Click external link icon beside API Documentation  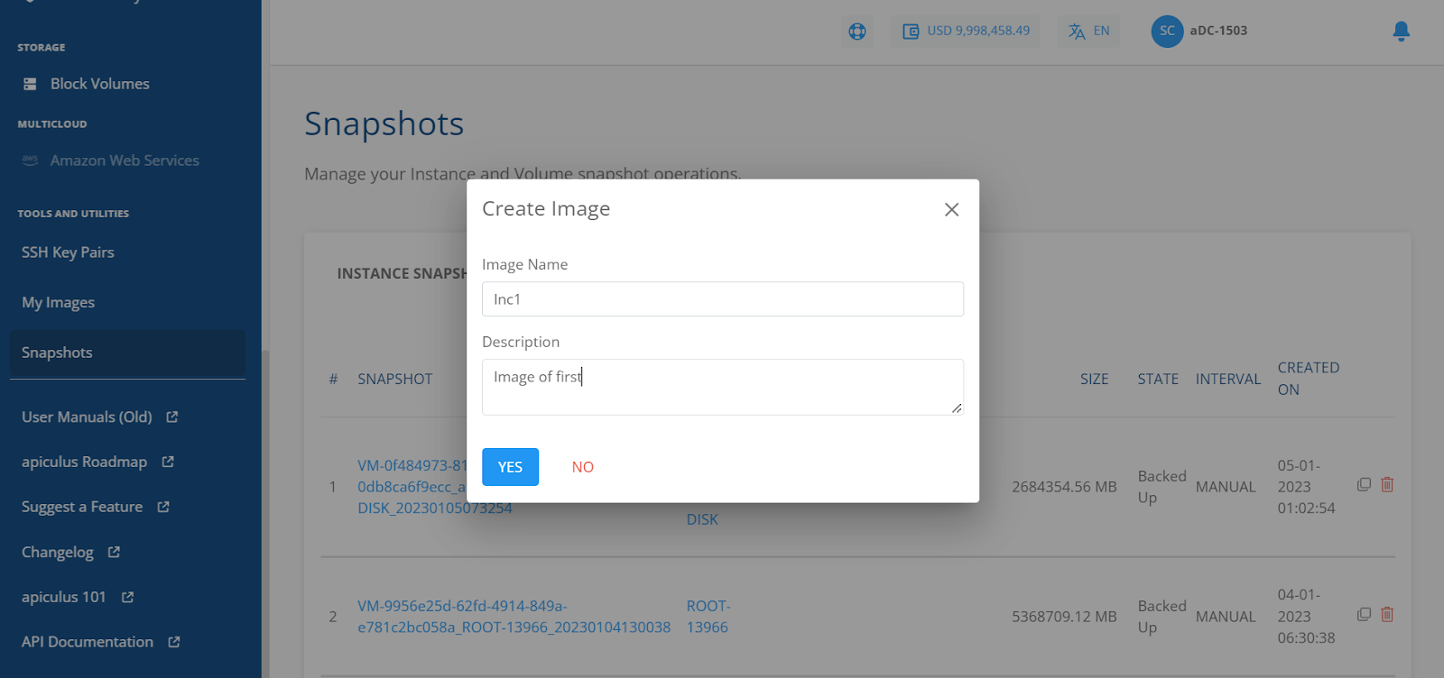point(174,642)
